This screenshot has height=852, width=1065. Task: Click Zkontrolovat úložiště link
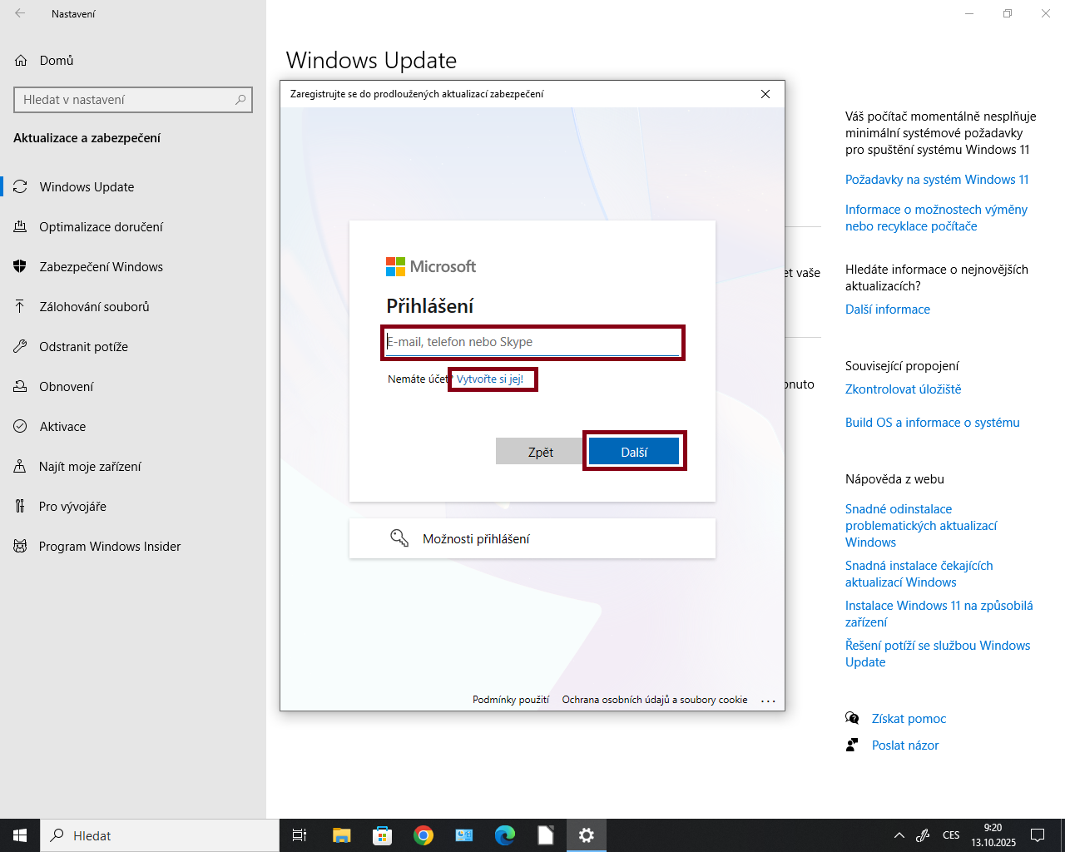coord(903,389)
